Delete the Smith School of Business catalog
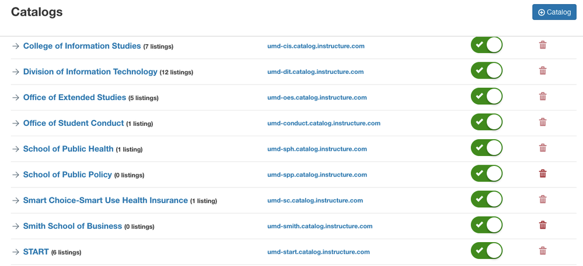 point(542,225)
